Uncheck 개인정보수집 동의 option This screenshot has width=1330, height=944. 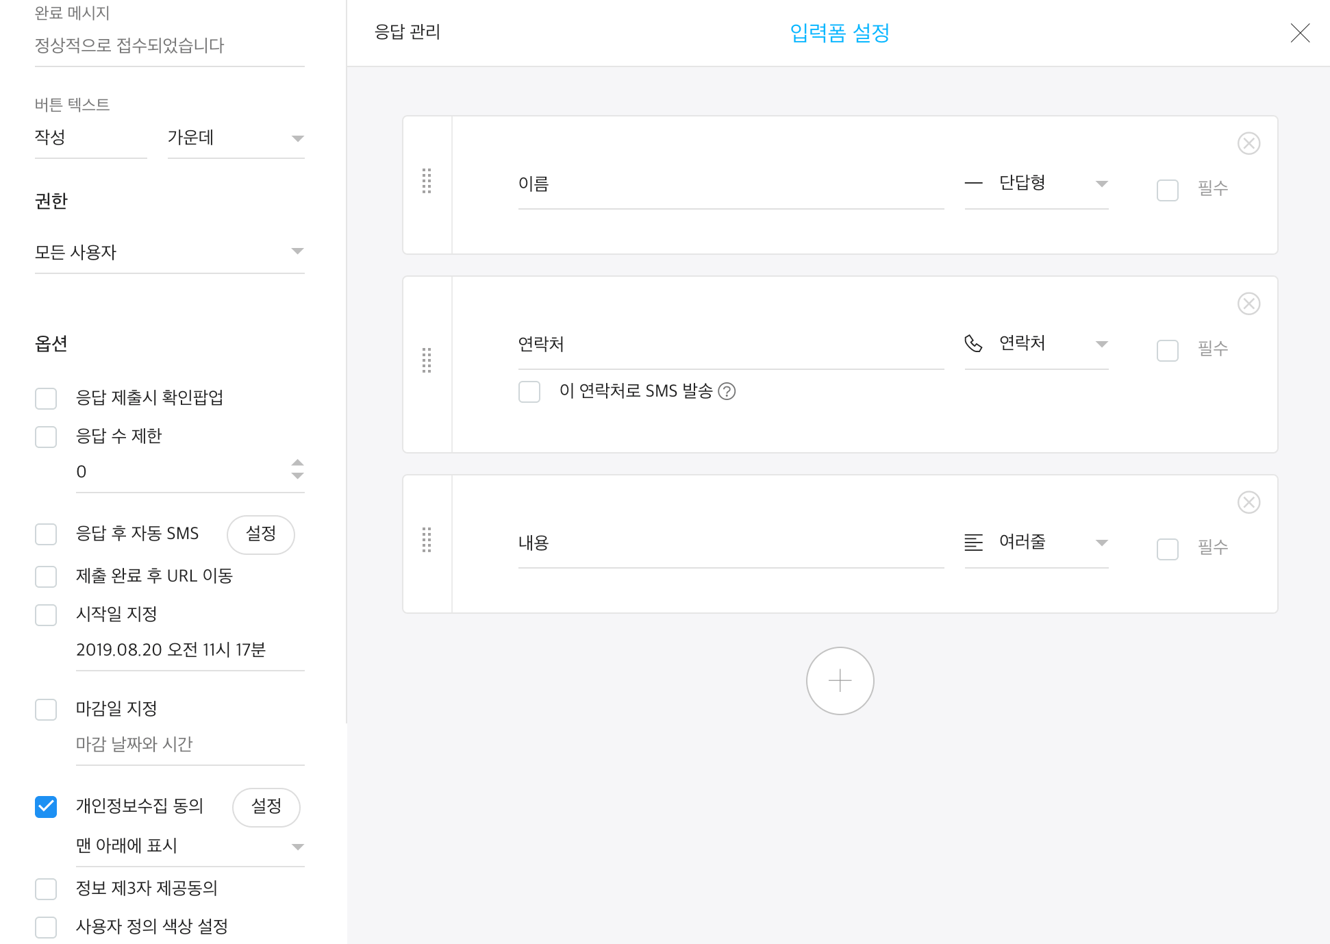coord(46,807)
